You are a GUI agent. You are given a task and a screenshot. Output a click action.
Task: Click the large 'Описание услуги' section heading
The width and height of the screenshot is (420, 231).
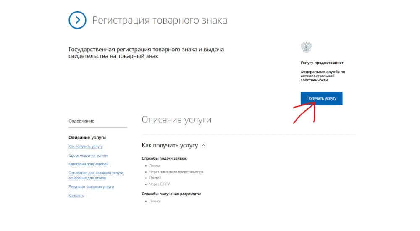pyautogui.click(x=176, y=120)
